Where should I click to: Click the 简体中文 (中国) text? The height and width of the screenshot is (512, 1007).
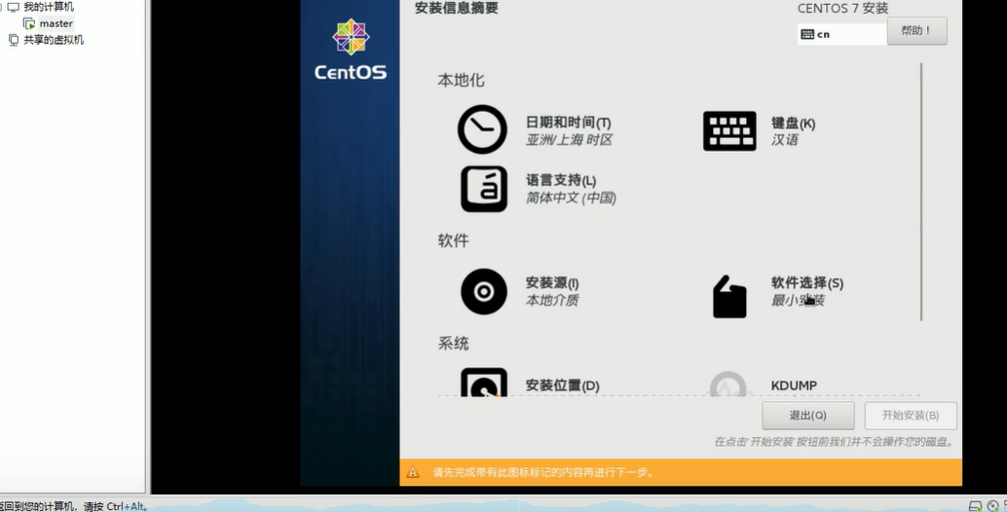[x=571, y=198]
